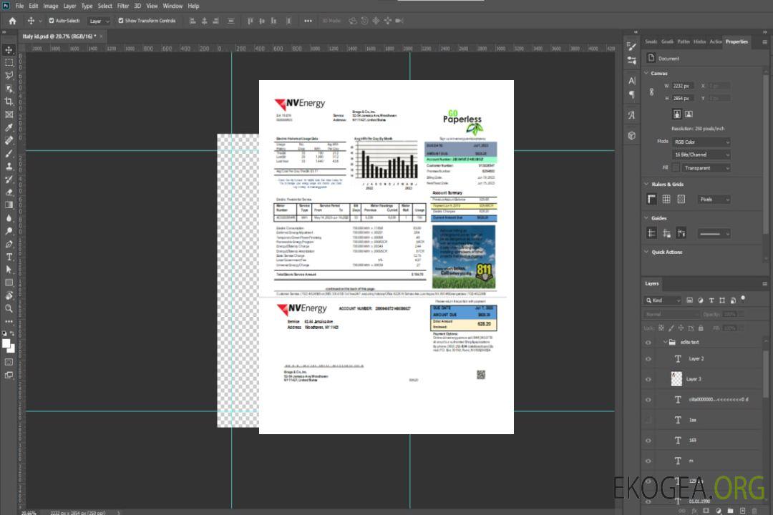Hide the 'edite text' group visibility eye
This screenshot has width=773, height=515.
[x=648, y=343]
